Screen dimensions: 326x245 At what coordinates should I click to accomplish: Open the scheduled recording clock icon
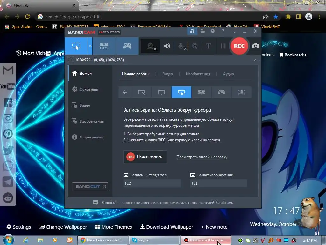point(212,31)
